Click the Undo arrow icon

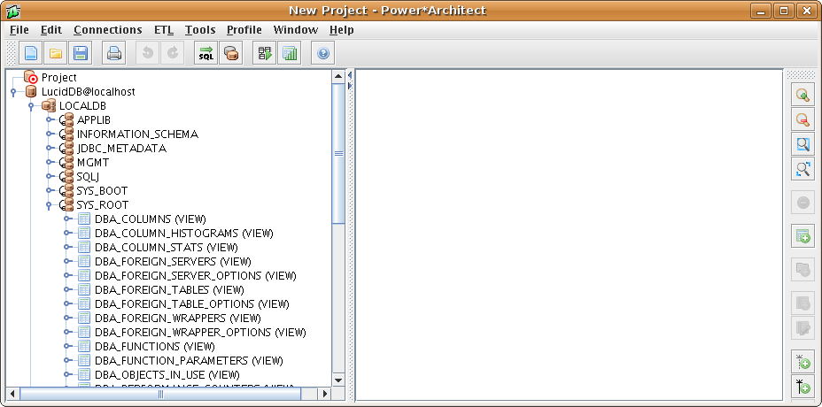(148, 53)
